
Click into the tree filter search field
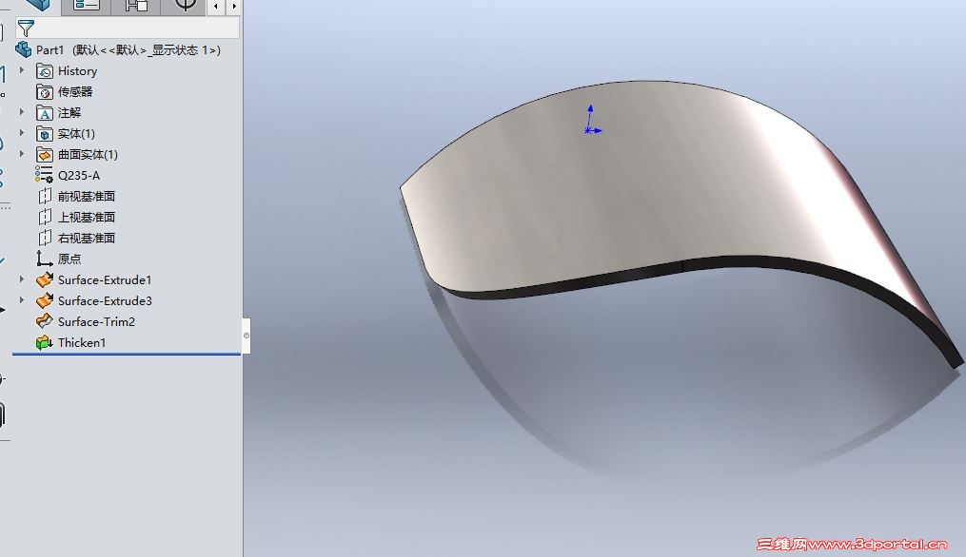coord(135,29)
